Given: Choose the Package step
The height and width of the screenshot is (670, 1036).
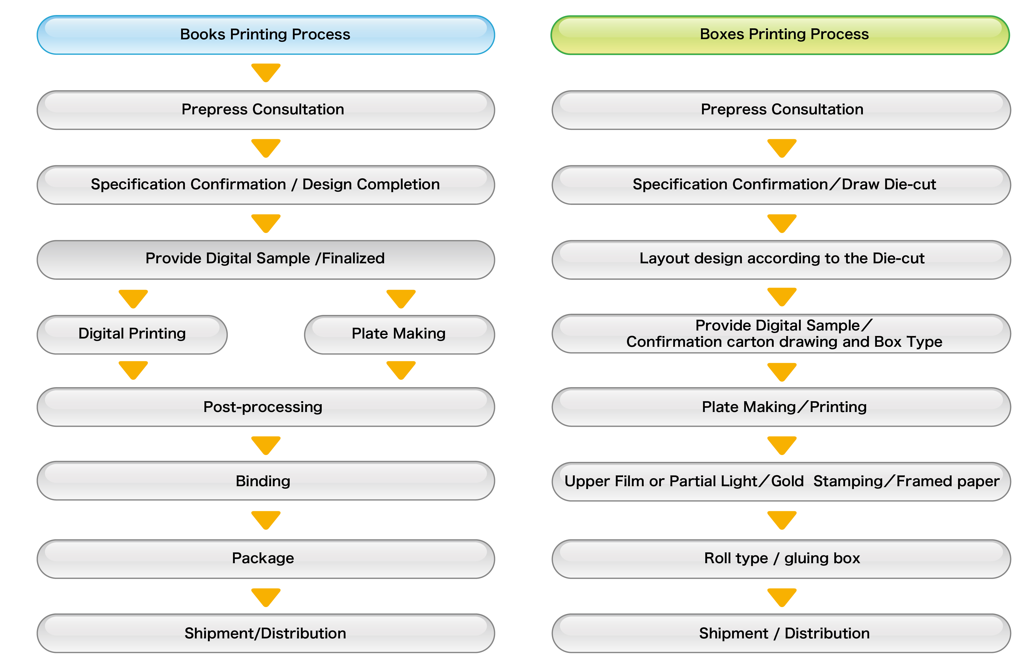Looking at the screenshot, I should (266, 559).
